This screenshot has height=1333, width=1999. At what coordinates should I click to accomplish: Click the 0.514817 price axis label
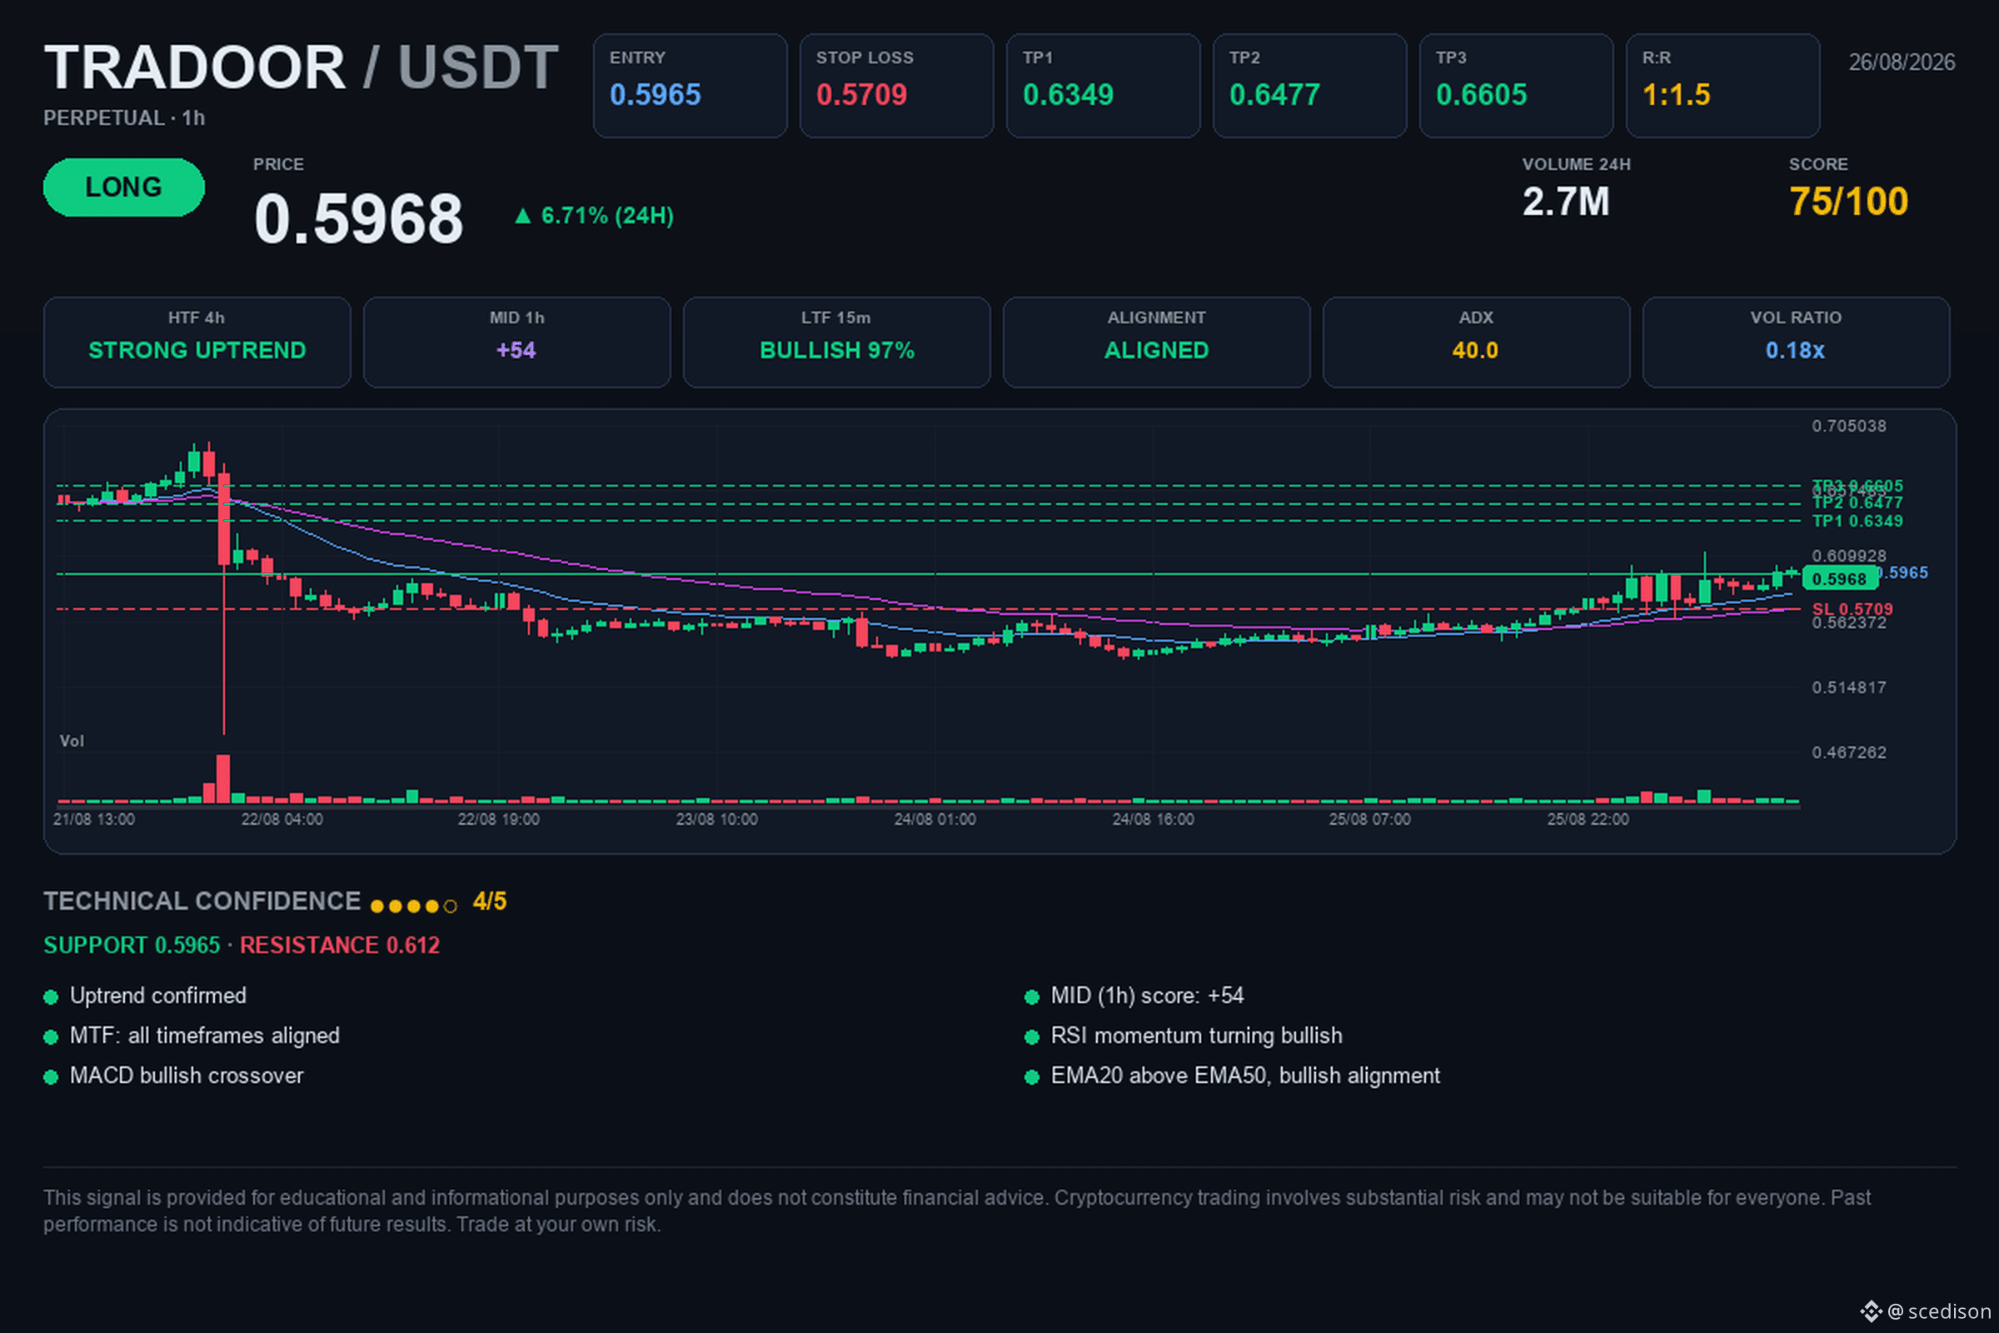pyautogui.click(x=1848, y=686)
